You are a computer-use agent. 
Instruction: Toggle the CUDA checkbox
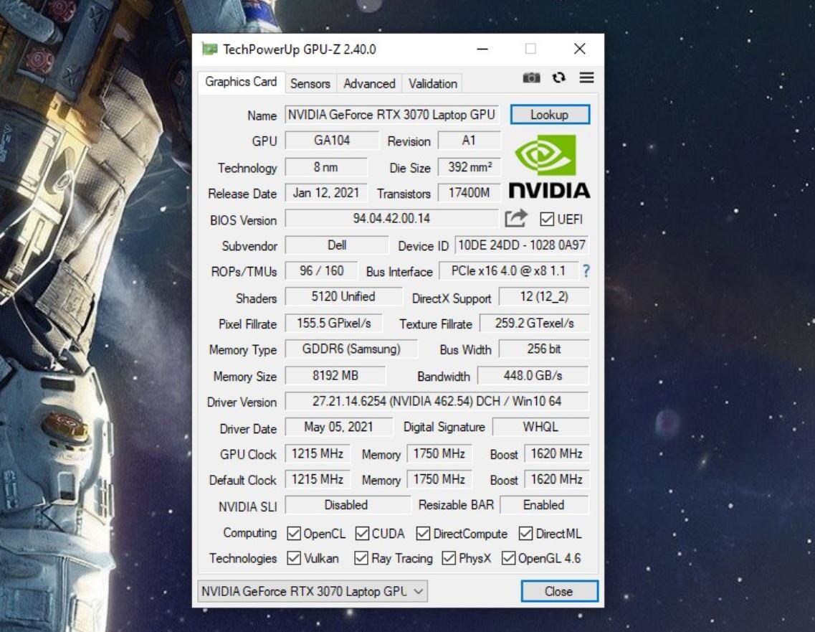click(x=362, y=533)
